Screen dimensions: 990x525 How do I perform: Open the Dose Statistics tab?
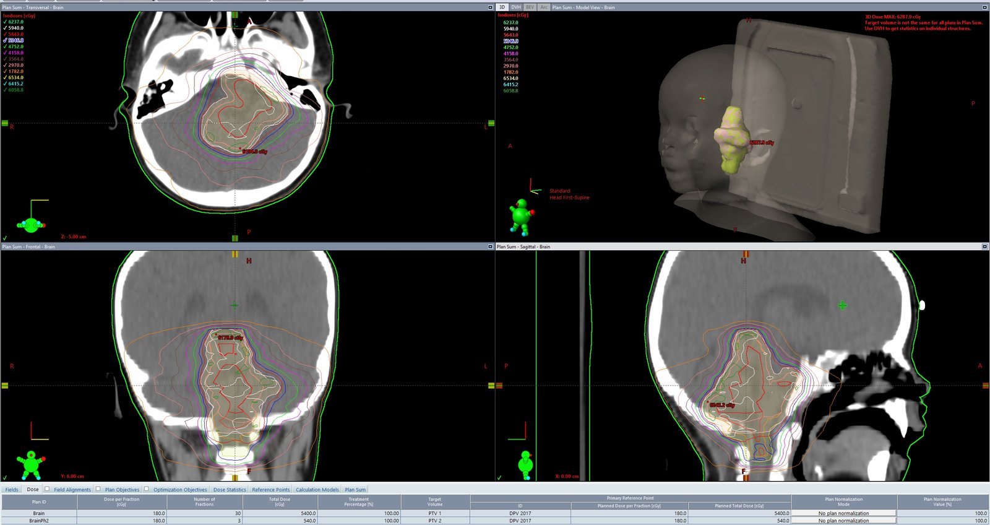click(229, 490)
